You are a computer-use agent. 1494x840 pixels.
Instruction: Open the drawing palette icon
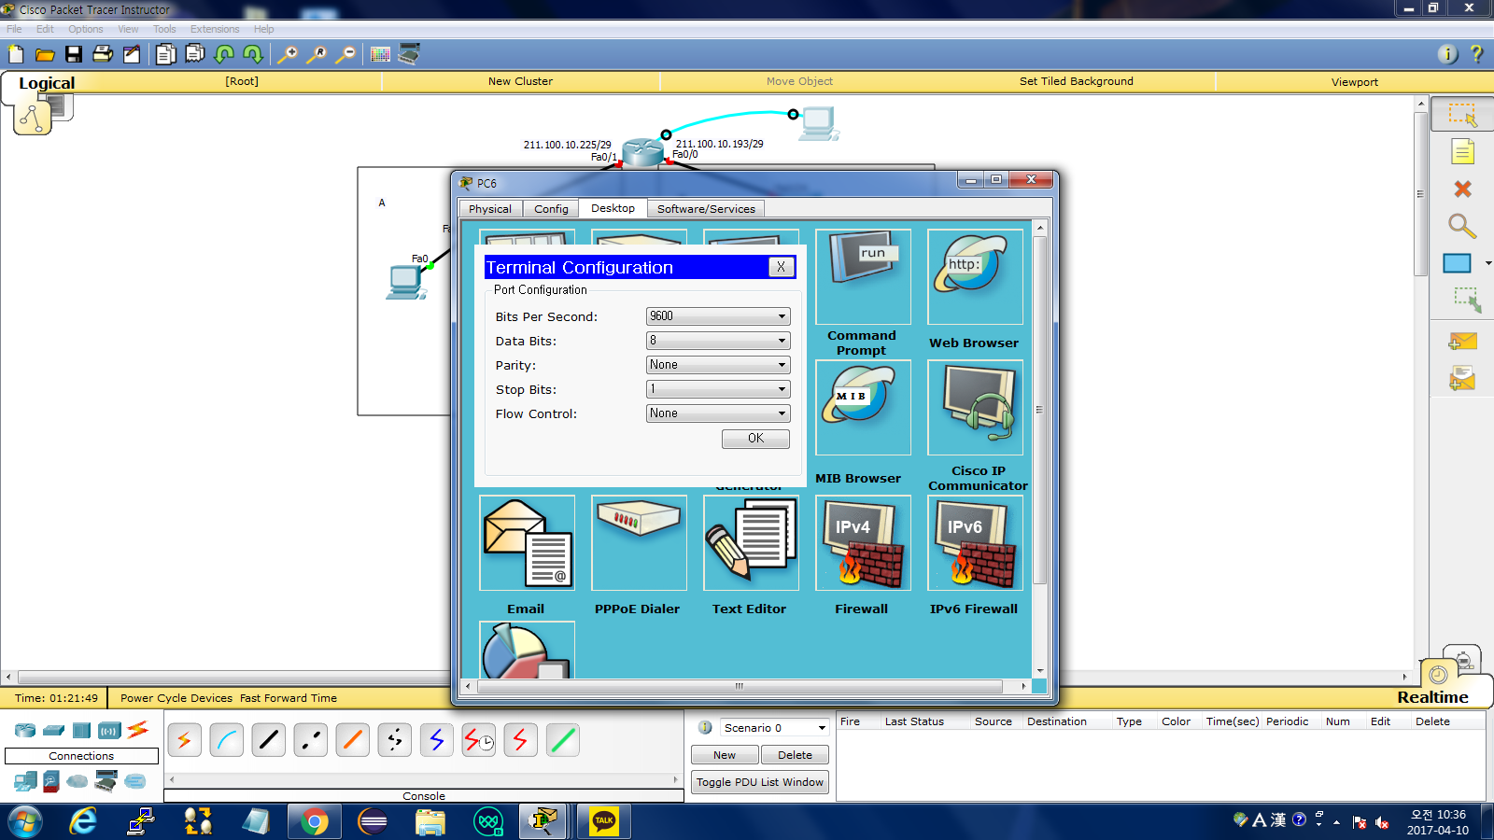tap(380, 54)
